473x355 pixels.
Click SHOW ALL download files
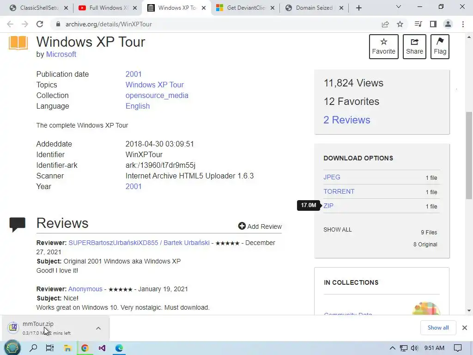tap(337, 230)
